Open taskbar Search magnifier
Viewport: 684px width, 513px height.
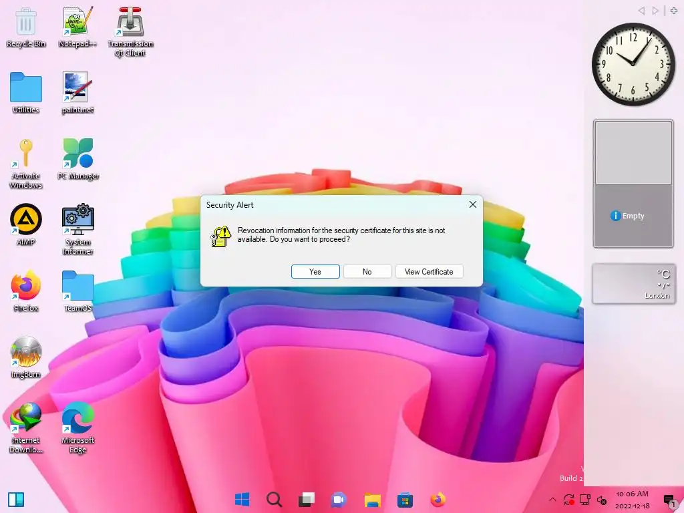click(x=274, y=499)
